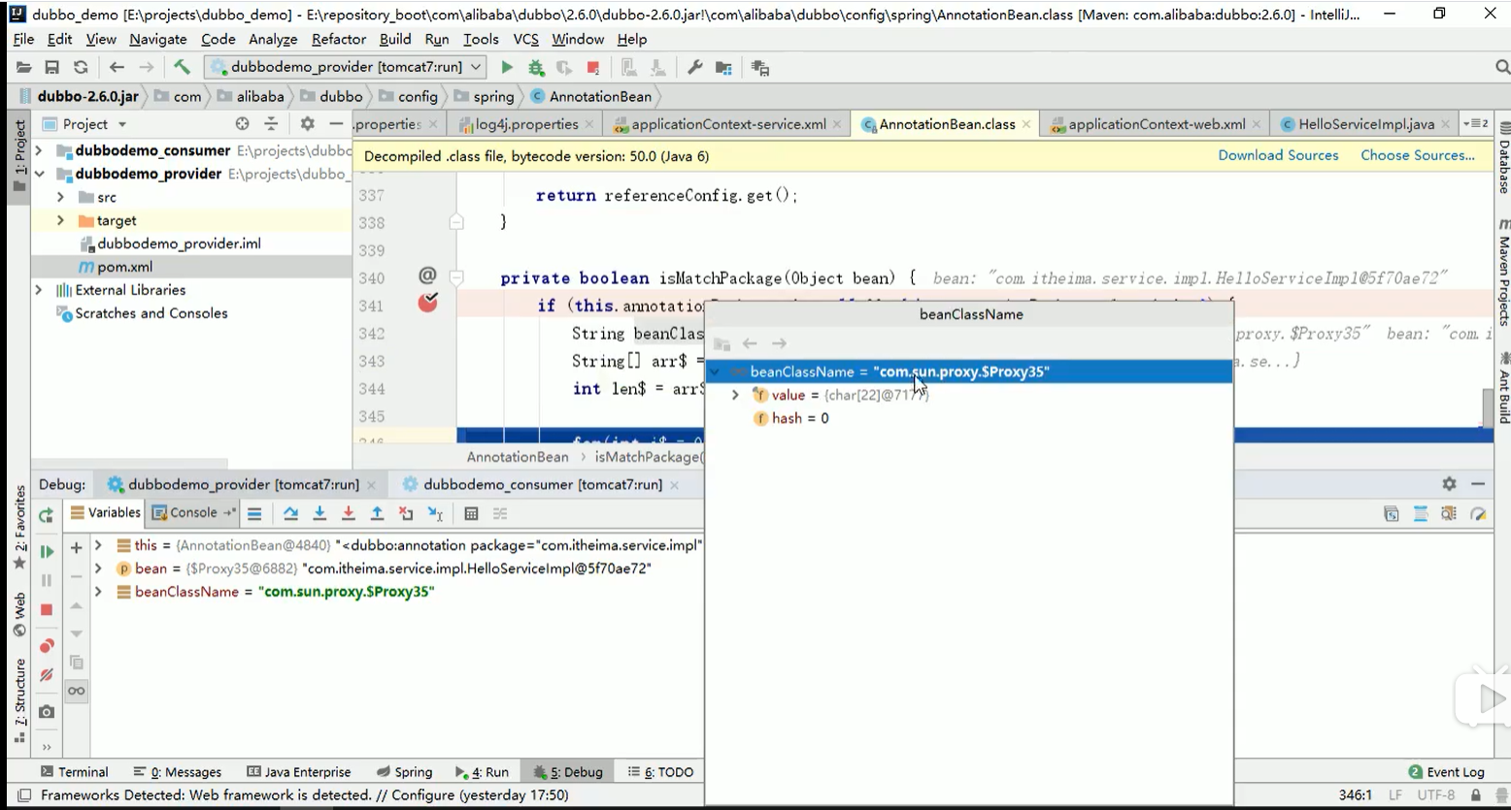Click the editor vertical scrollbar
Viewport: 1511px width, 810px height.
pos(1487,408)
